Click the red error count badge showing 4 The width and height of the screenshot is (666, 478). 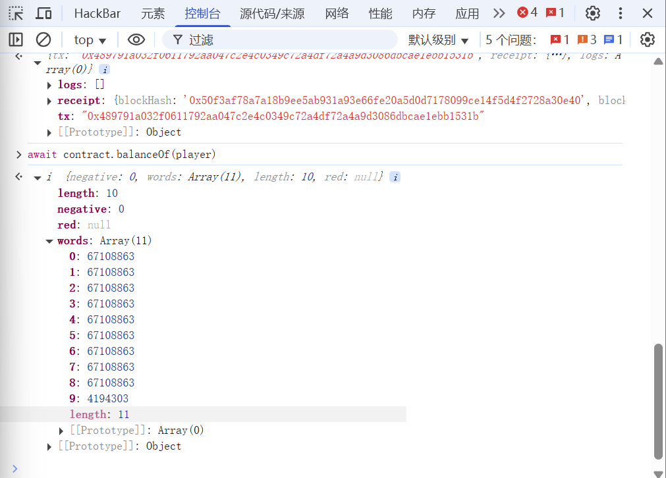click(527, 13)
